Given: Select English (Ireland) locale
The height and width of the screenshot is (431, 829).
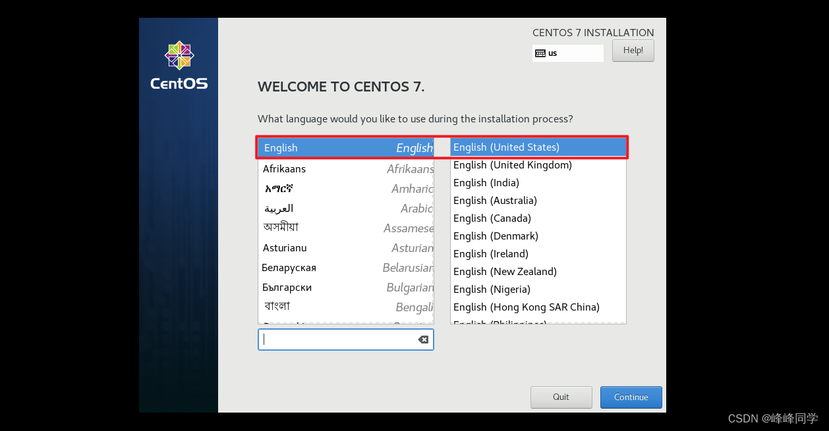Looking at the screenshot, I should click(538, 254).
